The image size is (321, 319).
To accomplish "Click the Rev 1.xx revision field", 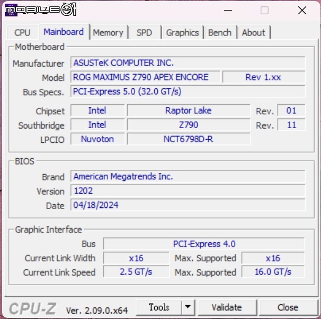I will click(264, 77).
